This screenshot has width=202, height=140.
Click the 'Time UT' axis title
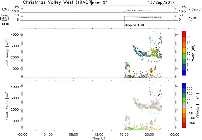pos(99,138)
